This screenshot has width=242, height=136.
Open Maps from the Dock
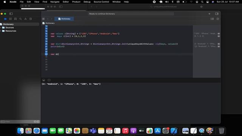[69, 131]
